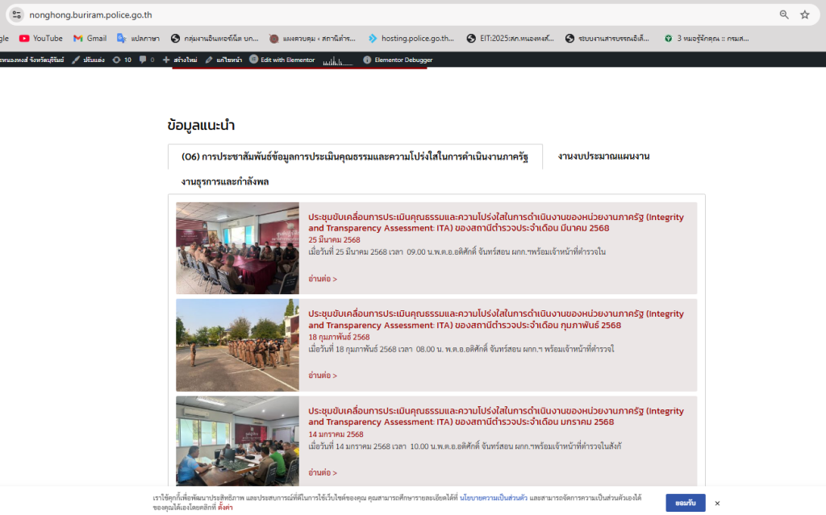Switch to the งานธุรการและกำลังพล tab
Viewport: 826px width, 515px height.
(x=225, y=182)
